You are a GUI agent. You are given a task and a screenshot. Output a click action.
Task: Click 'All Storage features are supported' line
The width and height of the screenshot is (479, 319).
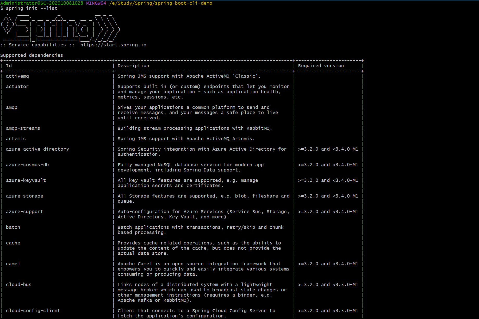click(203, 196)
